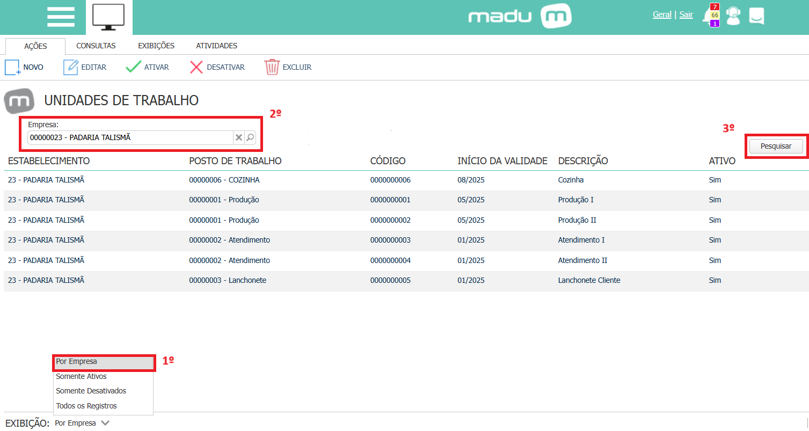Screen dimensions: 809x431
Task: Click the EXCLUIR trash icon
Action: pos(272,67)
